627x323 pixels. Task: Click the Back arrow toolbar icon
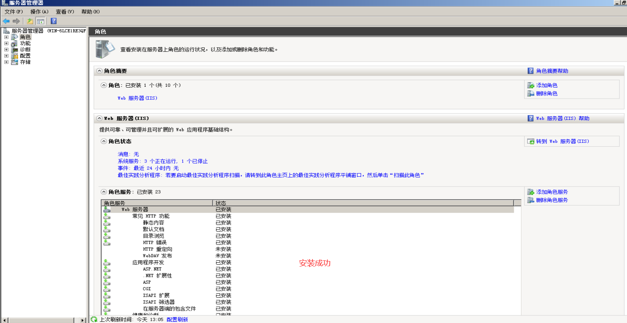click(6, 21)
